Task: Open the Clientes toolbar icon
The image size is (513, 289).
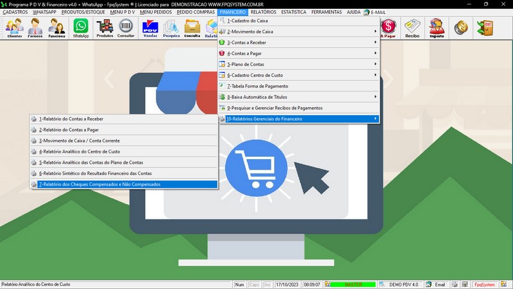Action: [x=14, y=27]
